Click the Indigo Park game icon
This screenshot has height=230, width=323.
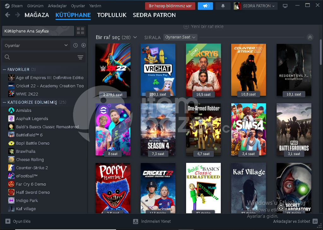pos(11,201)
